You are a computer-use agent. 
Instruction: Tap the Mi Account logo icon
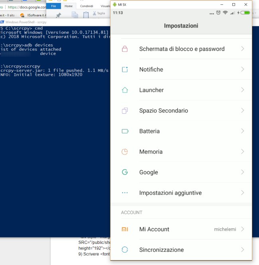125,229
